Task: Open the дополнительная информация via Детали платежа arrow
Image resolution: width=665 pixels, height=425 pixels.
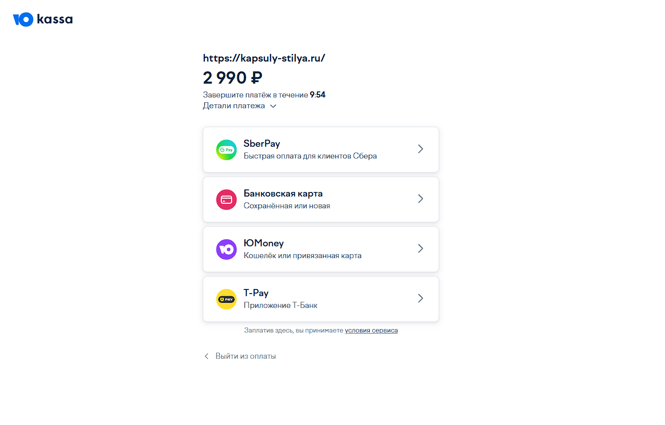Action: (x=273, y=106)
